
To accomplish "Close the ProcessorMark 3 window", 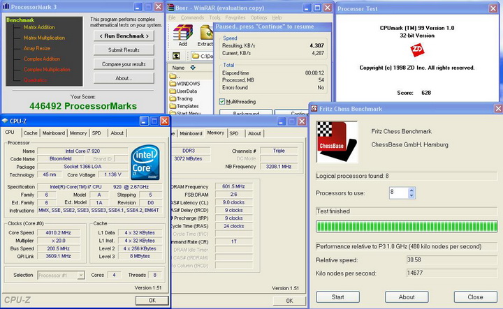I will click(159, 7).
